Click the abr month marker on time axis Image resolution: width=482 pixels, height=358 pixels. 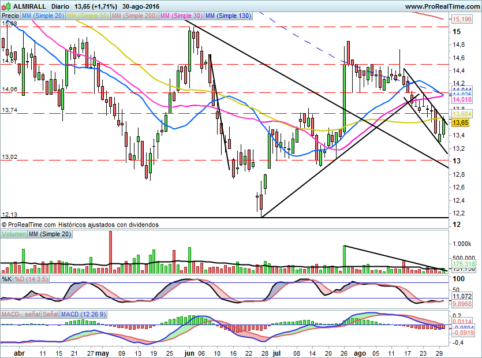20,353
